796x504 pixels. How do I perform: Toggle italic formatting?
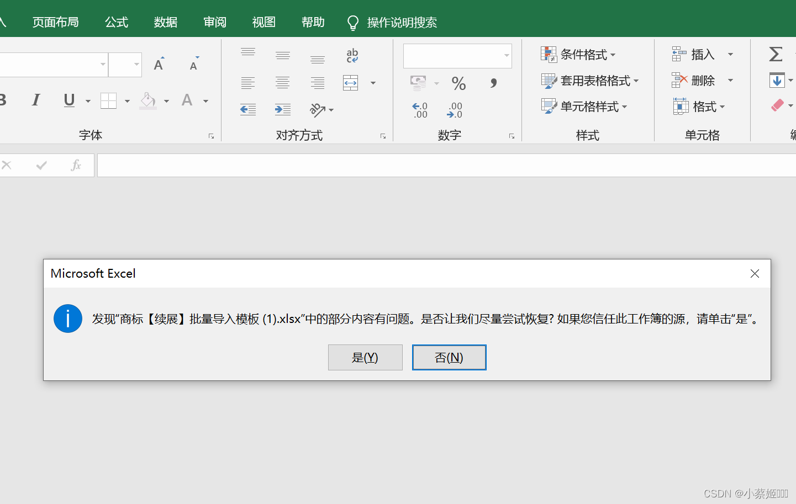(36, 100)
